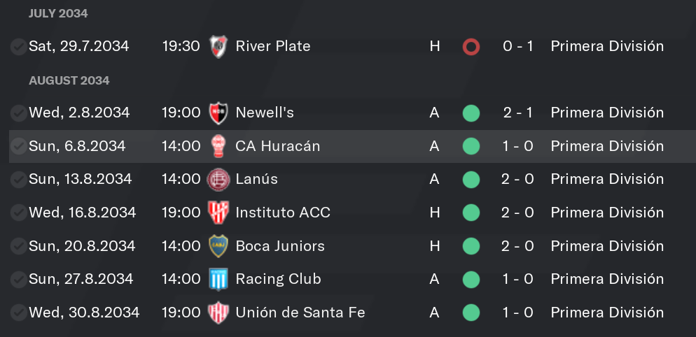Click the Lanús club crest
This screenshot has width=696, height=337.
click(218, 180)
